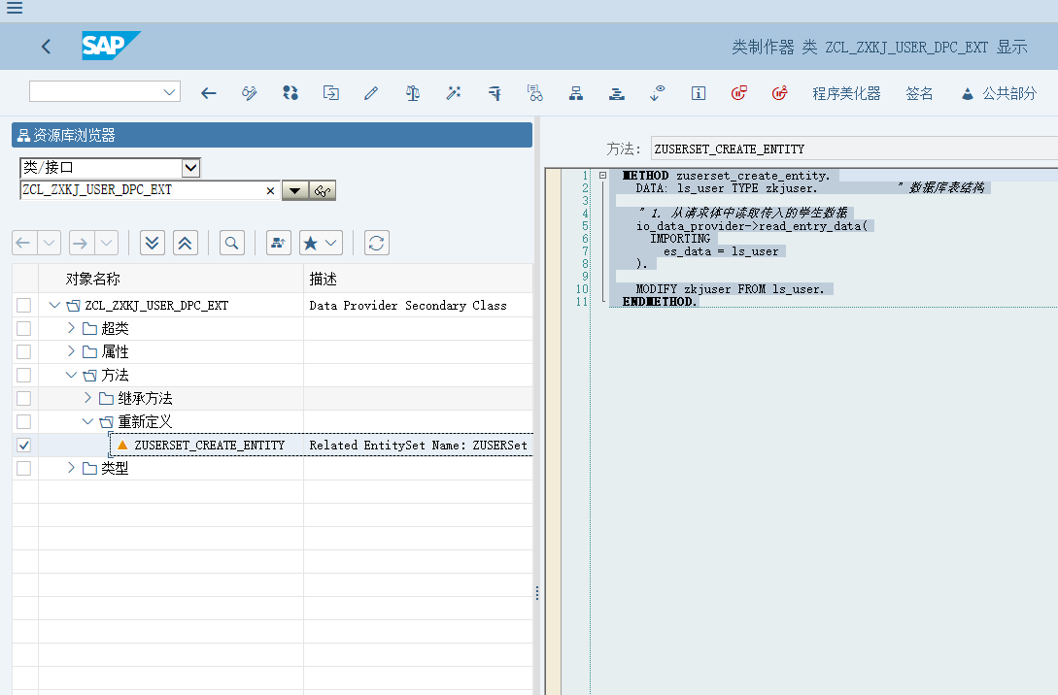Open the forward navigation history dropdown
1058x695 pixels.
tap(107, 243)
